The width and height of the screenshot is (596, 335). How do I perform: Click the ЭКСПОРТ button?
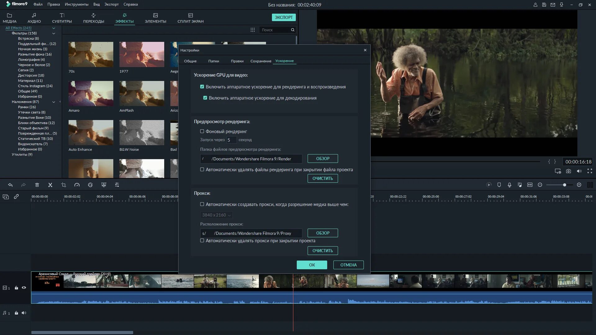click(x=283, y=17)
